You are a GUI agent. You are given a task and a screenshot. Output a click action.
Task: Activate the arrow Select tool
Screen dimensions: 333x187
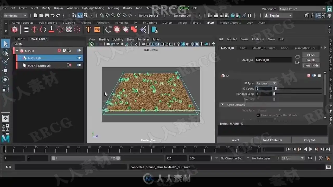click(x=5, y=44)
